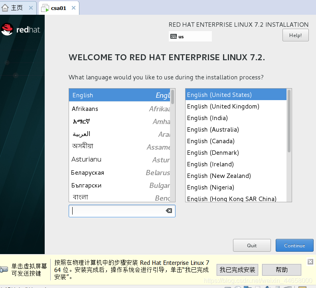Choose English (Ireland) locale
316x288 pixels.
click(x=236, y=164)
